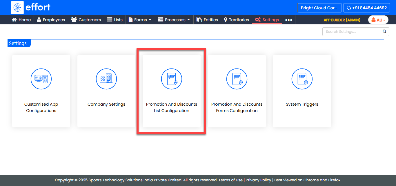
Task: Click the Bright Cloud Cor... company button
Action: [x=319, y=8]
